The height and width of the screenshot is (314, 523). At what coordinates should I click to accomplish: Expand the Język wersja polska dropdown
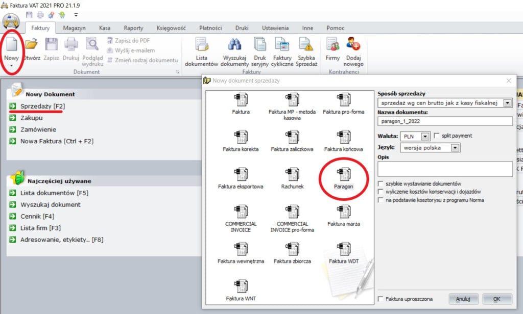455,148
